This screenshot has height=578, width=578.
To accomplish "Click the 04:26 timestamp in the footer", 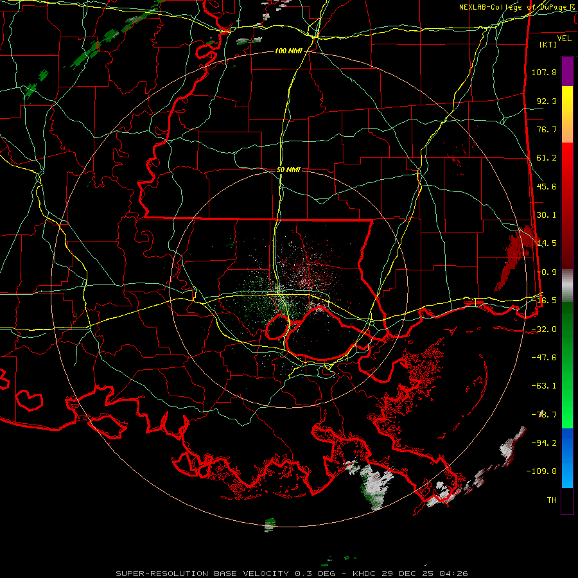I will pyautogui.click(x=454, y=574).
